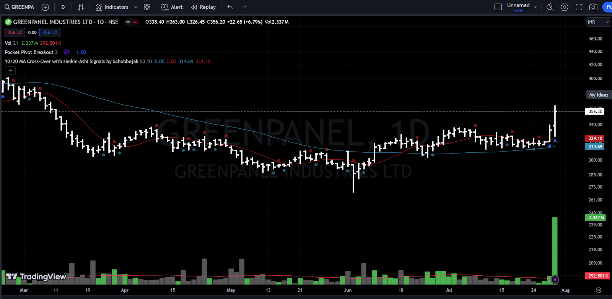Screen dimensions: 612x299
Task: Open the INR currency dropdown
Action: pyautogui.click(x=598, y=22)
